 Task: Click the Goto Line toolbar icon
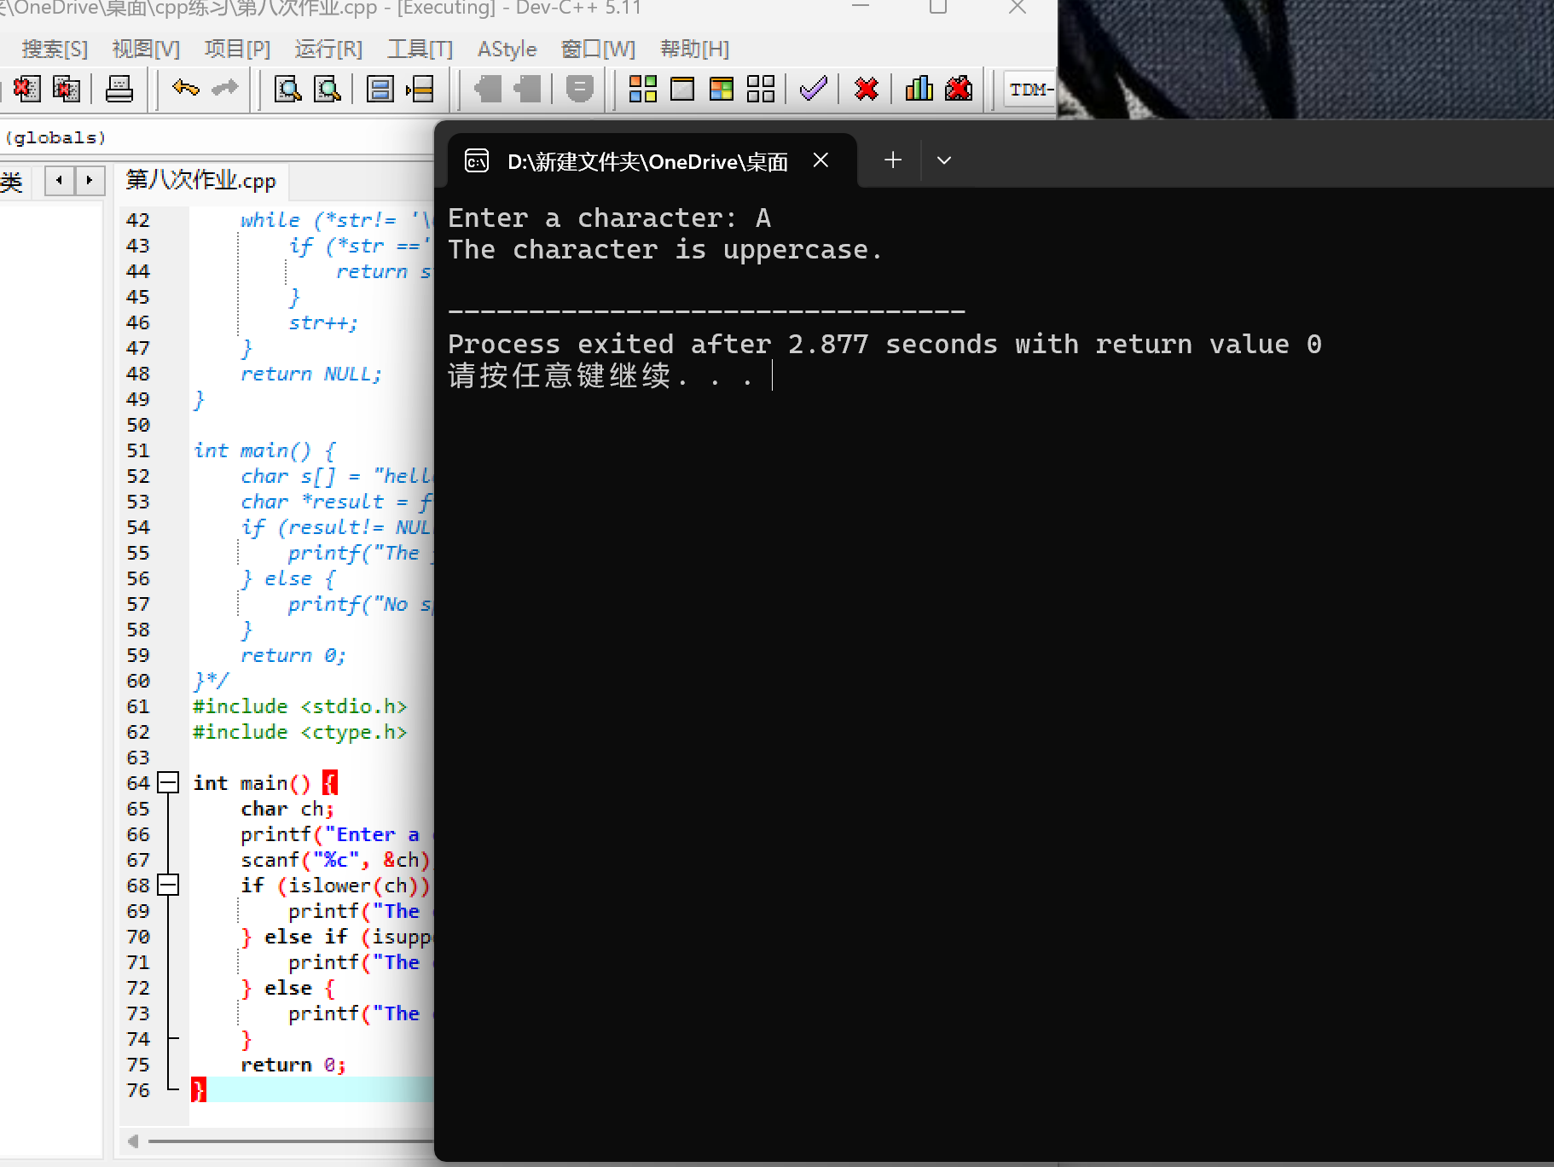tap(420, 89)
